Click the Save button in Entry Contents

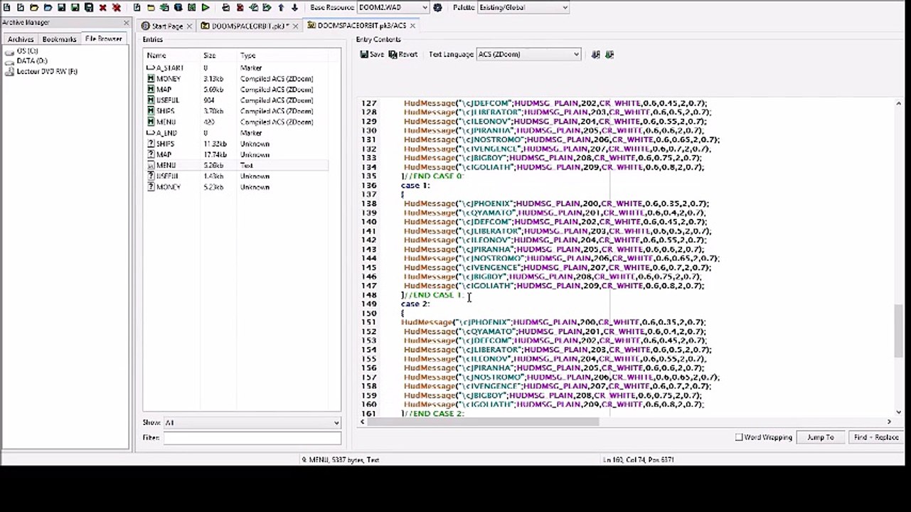pos(372,54)
